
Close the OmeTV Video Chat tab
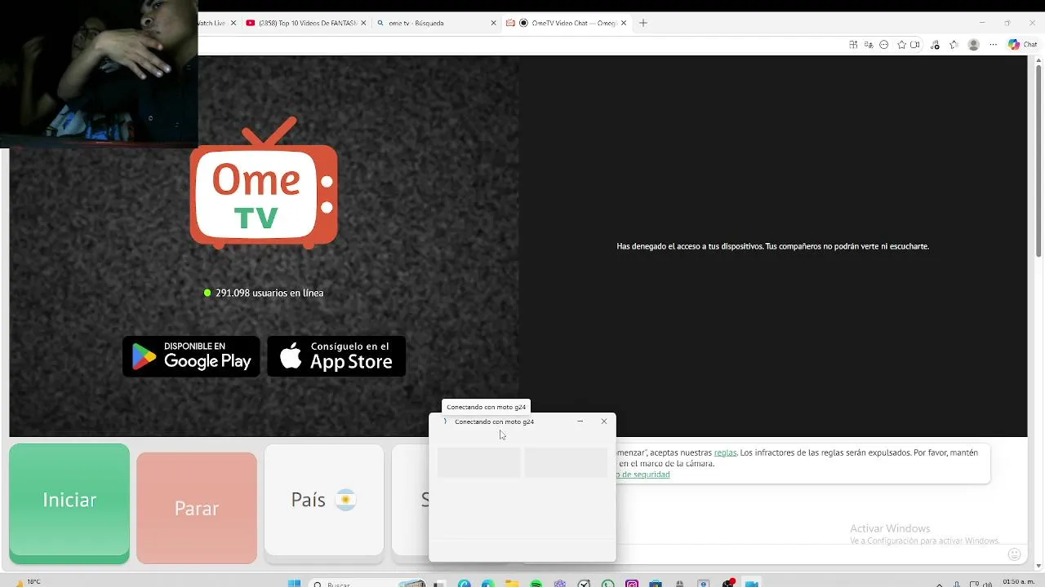pos(625,23)
